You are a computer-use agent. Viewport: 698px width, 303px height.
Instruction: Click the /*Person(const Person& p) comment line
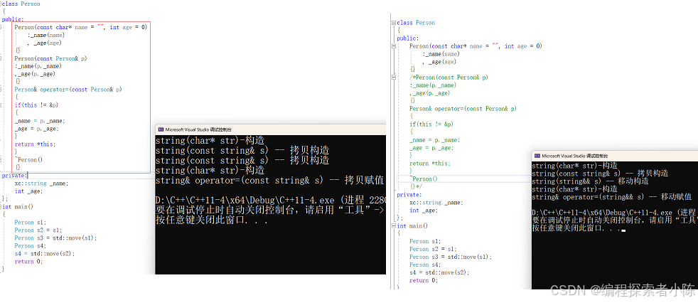449,78
